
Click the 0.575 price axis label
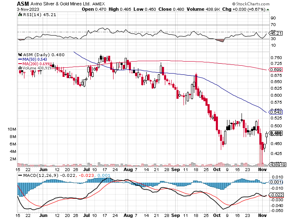(276, 102)
